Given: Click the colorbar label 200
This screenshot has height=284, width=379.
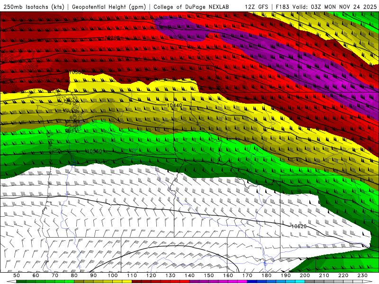Looking at the screenshot, I should click(x=305, y=275).
